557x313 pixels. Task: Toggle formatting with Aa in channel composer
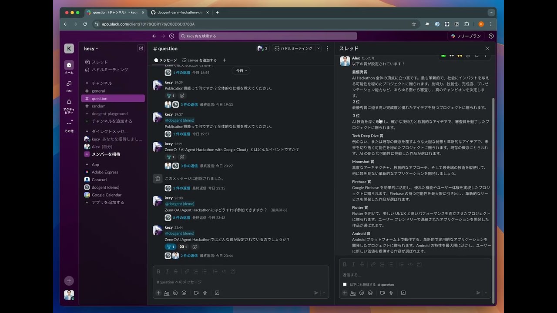pos(167,293)
